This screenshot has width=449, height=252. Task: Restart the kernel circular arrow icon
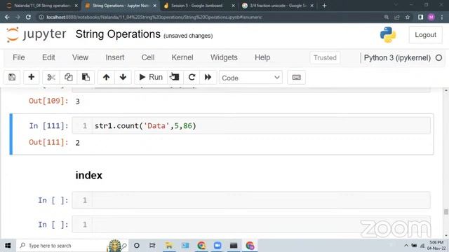192,77
